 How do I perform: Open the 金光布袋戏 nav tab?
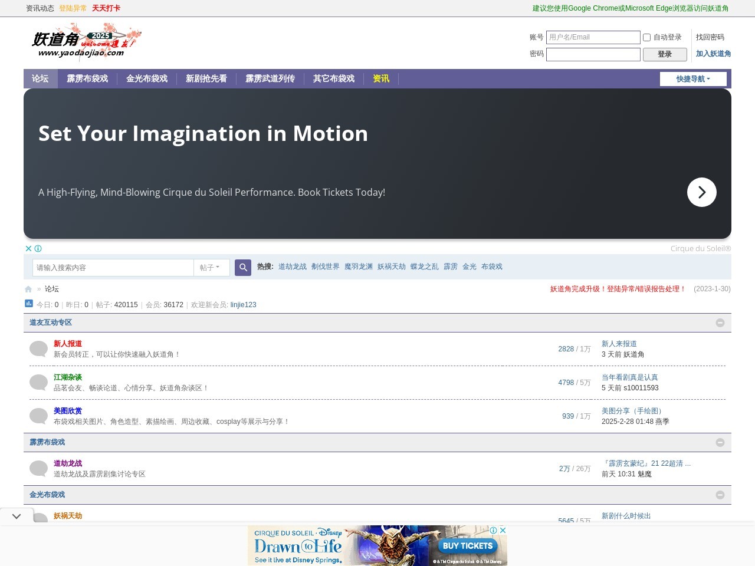click(x=147, y=78)
